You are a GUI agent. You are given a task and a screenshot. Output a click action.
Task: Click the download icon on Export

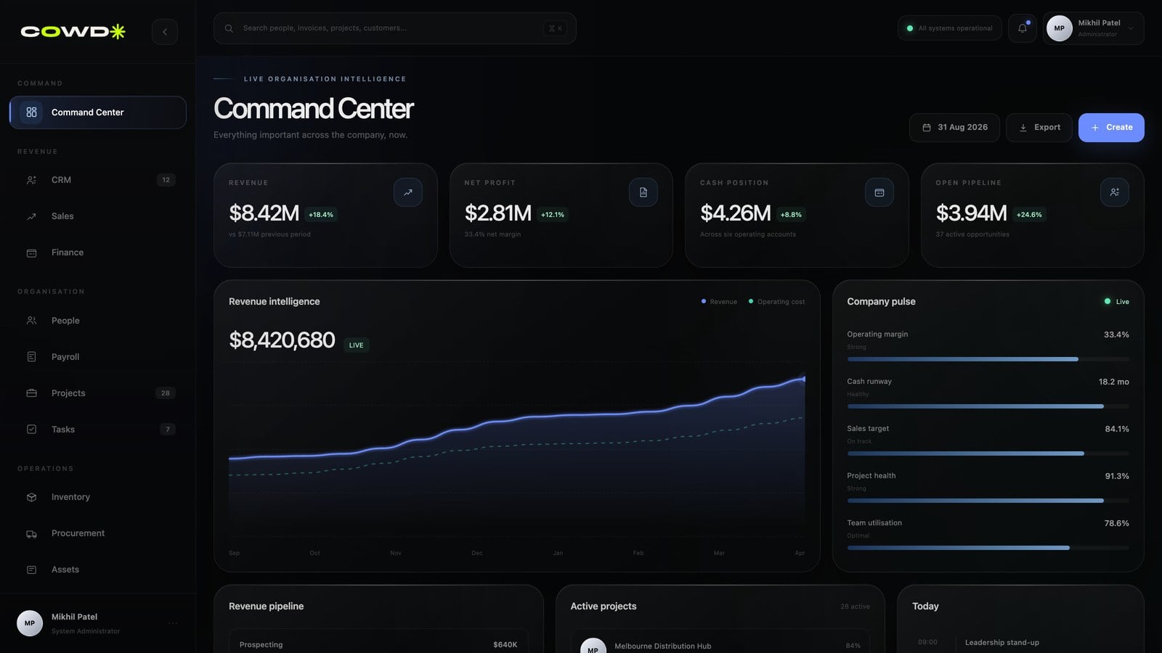tap(1023, 128)
